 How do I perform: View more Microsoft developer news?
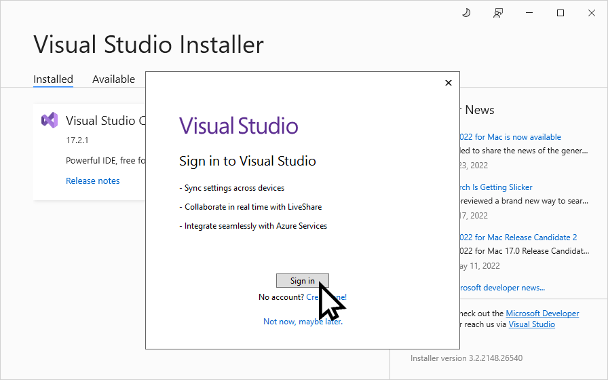pos(502,288)
